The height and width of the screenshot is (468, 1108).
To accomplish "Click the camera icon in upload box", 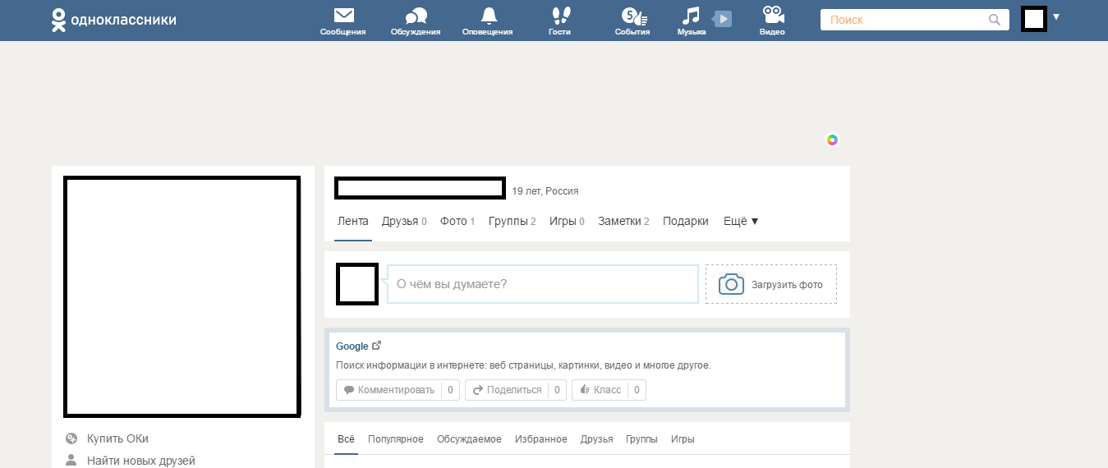I will [731, 284].
